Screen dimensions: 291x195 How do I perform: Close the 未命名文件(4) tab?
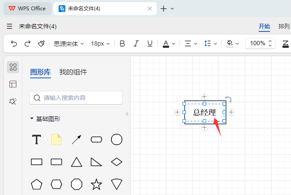coord(150,9)
